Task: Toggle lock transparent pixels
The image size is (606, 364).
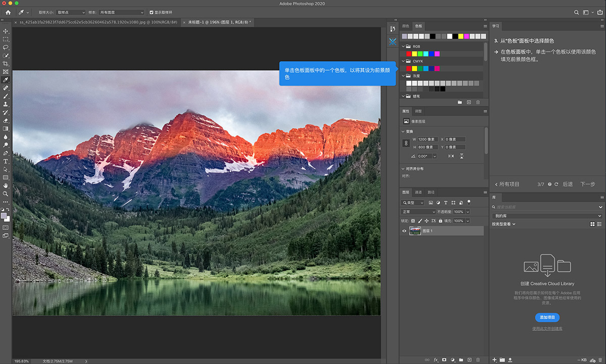Action: pos(413,221)
